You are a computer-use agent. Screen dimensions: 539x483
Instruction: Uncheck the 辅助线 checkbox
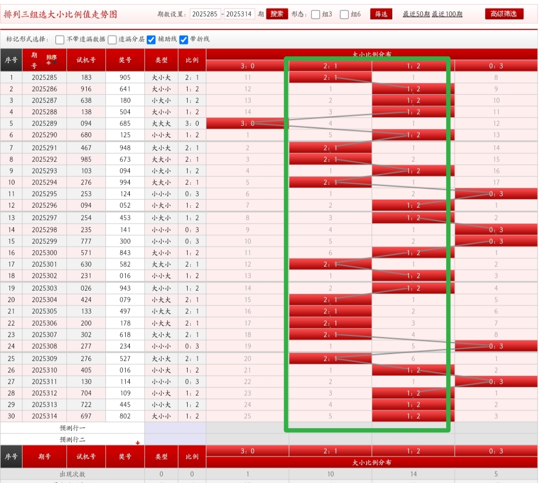pos(151,39)
